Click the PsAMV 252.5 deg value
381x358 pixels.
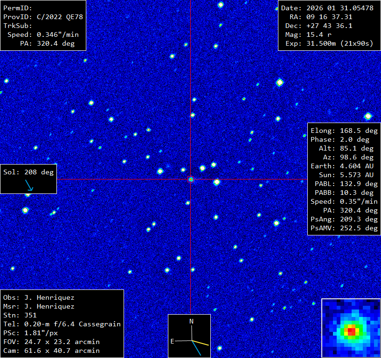[x=344, y=228]
